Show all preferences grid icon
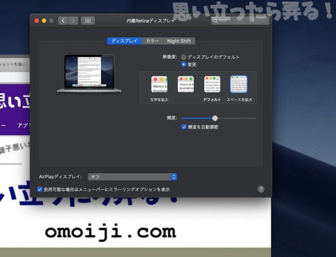The image size is (336, 257). [88, 21]
